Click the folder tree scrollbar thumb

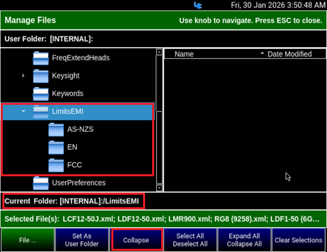pyautogui.click(x=159, y=147)
